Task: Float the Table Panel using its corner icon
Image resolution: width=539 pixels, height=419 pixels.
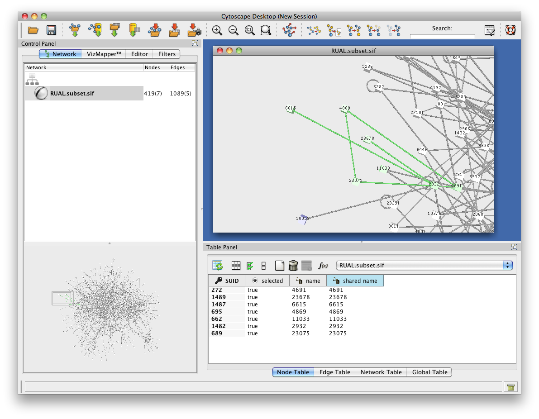Action: [514, 247]
